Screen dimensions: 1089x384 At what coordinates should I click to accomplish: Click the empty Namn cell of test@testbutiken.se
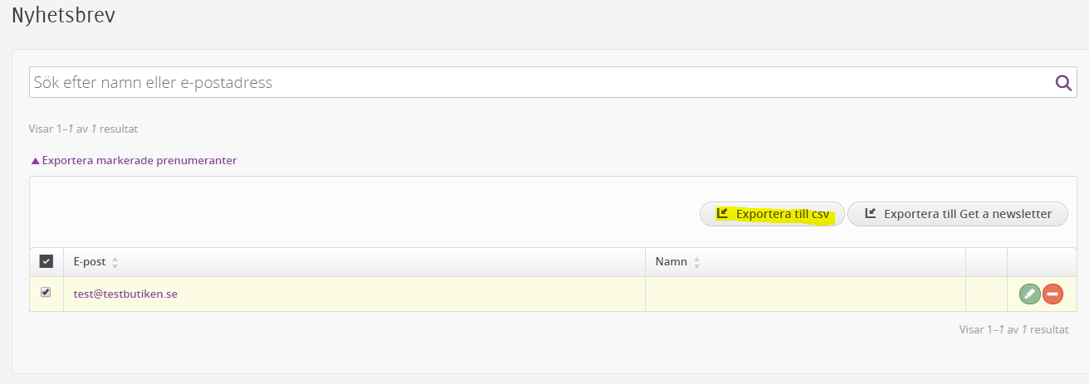click(x=805, y=294)
